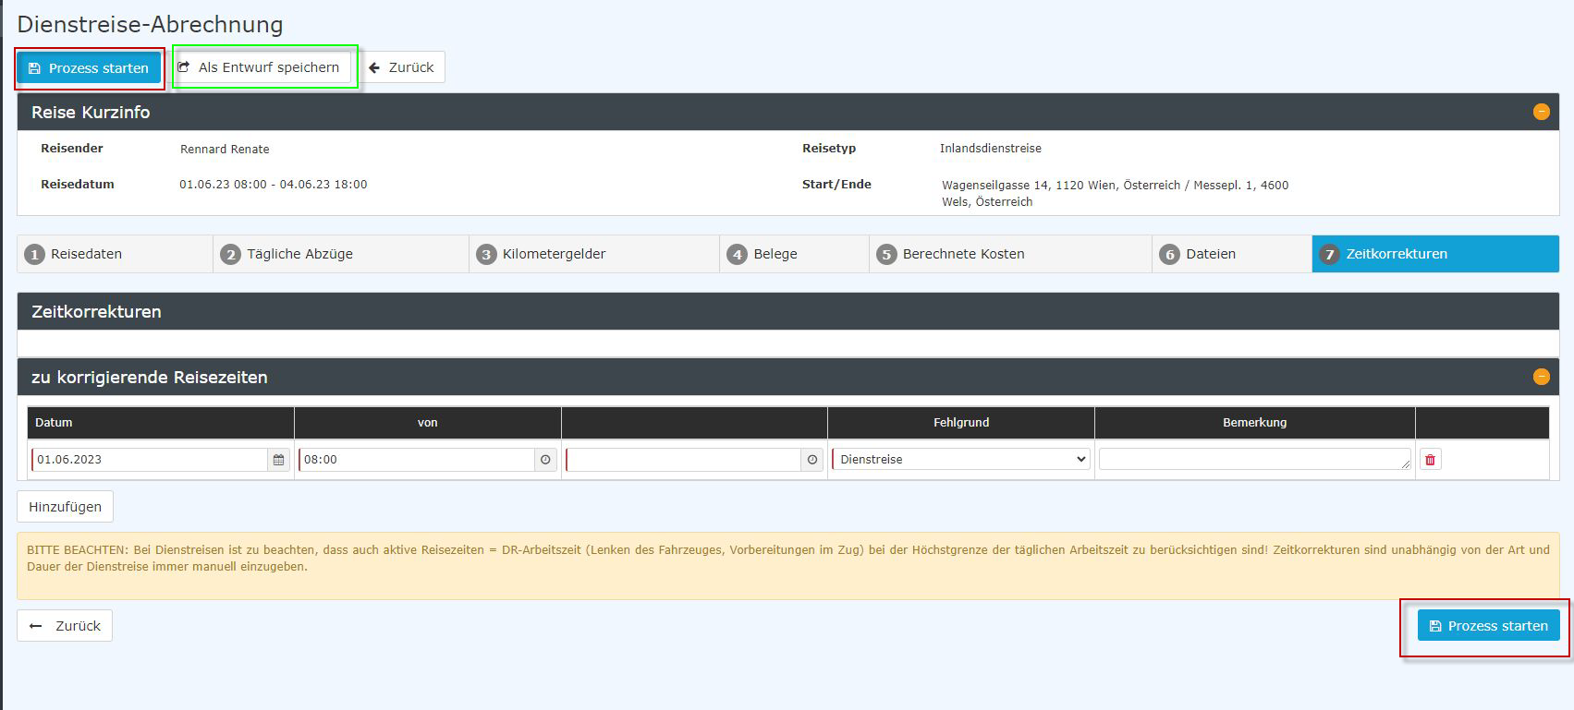The width and height of the screenshot is (1574, 710).
Task: Delete row with red trash icon
Action: (1430, 460)
